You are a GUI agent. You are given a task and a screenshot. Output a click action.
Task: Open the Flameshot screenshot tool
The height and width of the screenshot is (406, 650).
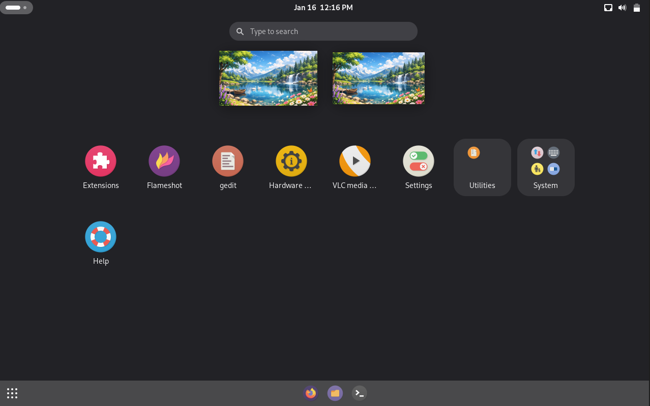[164, 161]
